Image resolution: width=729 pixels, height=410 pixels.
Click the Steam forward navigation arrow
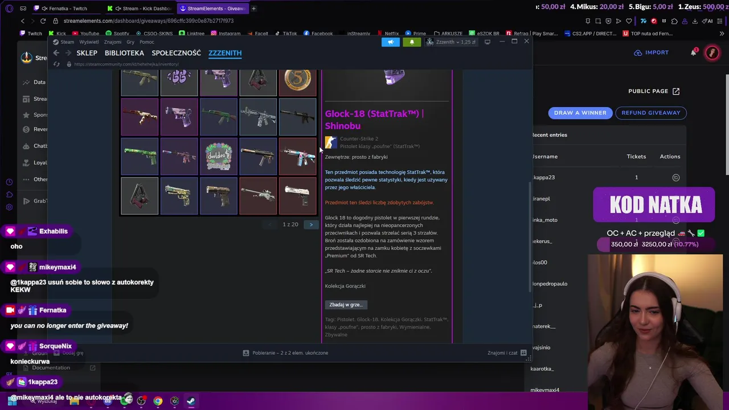(x=68, y=53)
